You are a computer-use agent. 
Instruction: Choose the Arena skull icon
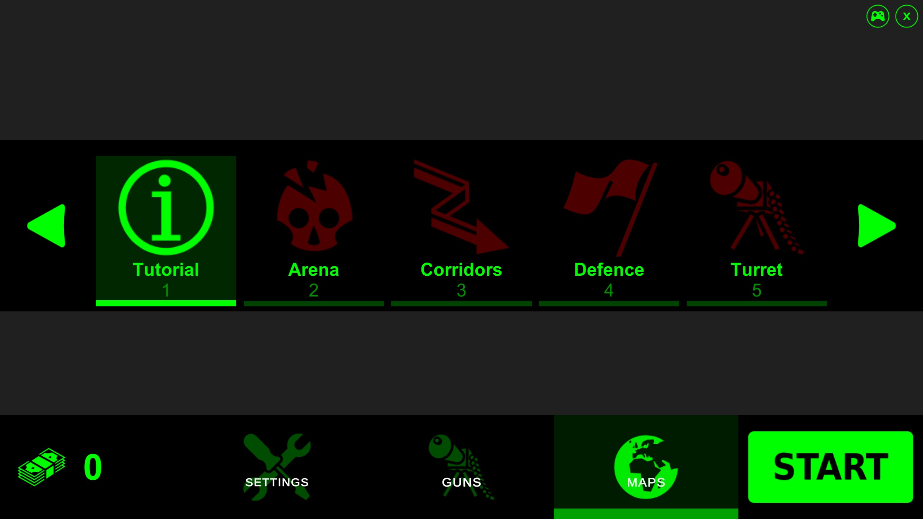point(314,206)
